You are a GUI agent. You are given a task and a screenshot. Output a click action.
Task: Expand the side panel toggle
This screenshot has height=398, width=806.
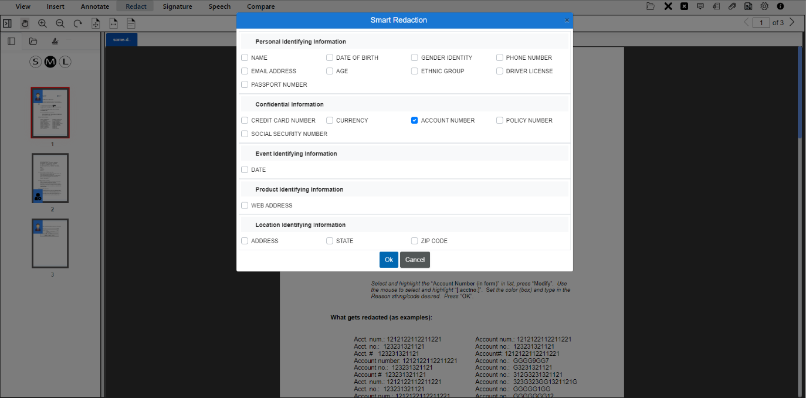[x=7, y=23]
